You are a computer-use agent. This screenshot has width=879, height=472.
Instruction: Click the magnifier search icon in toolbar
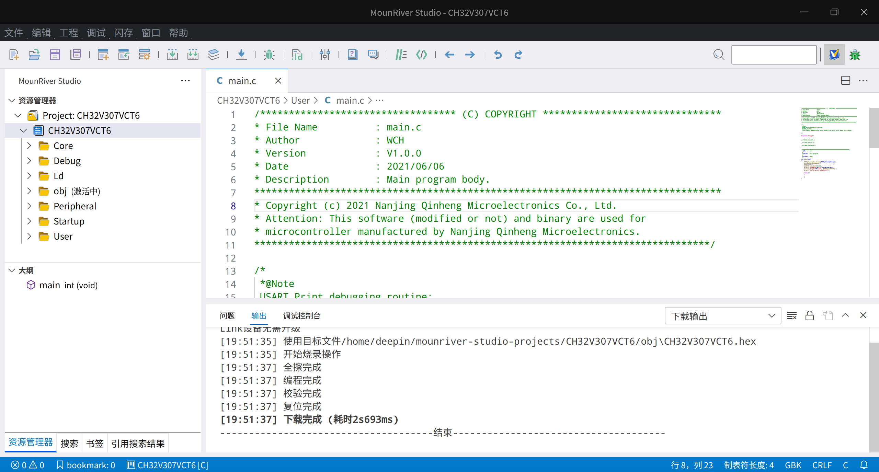(719, 55)
